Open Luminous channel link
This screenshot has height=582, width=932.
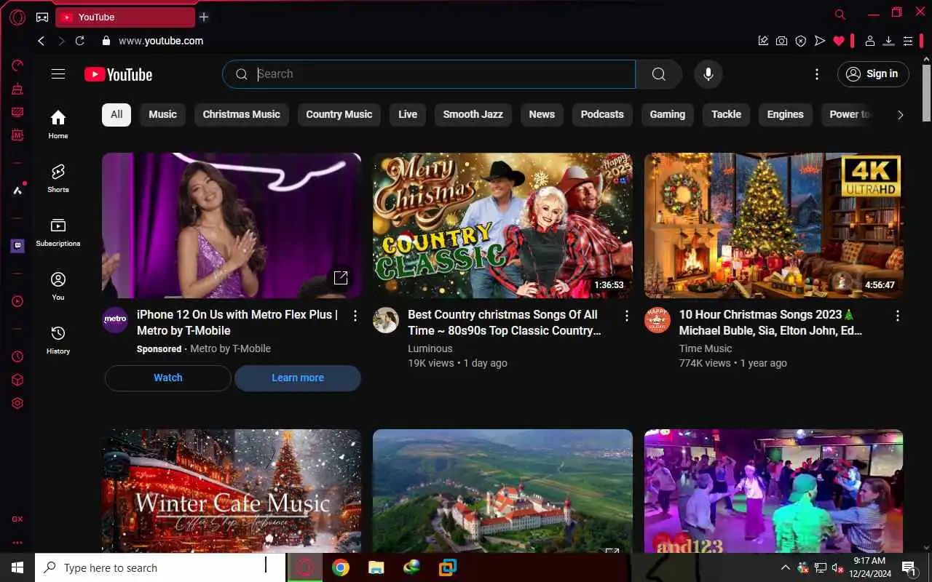(x=430, y=348)
